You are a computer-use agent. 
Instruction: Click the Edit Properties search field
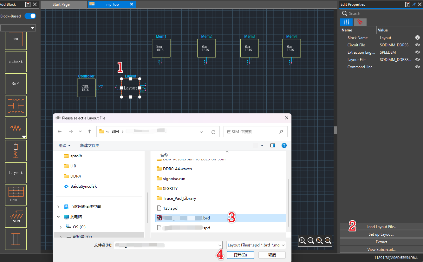[381, 14]
